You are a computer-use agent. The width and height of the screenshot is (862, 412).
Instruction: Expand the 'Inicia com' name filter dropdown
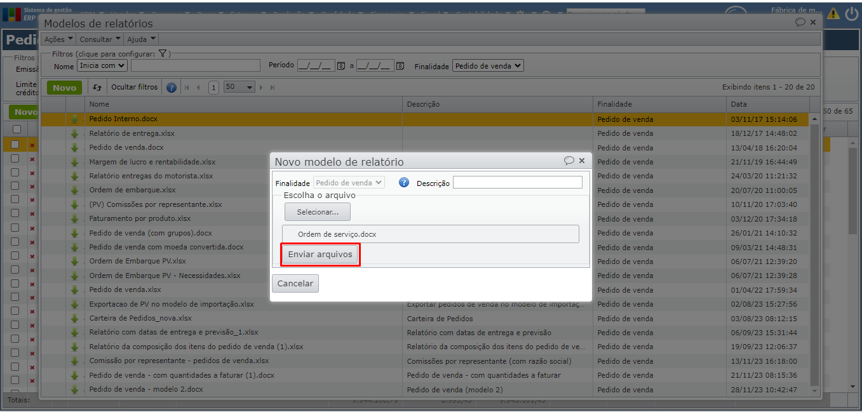[102, 65]
